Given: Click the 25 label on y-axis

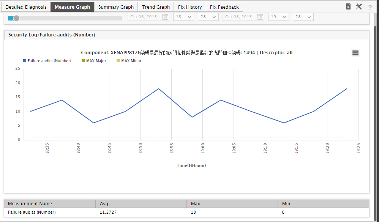Looking at the screenshot, I should 17,68.
